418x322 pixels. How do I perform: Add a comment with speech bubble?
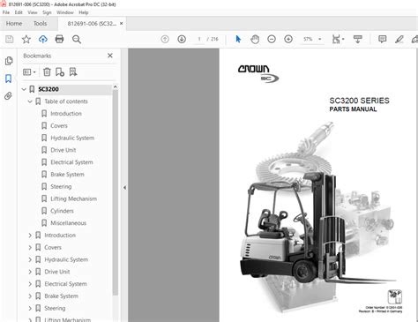(382, 39)
